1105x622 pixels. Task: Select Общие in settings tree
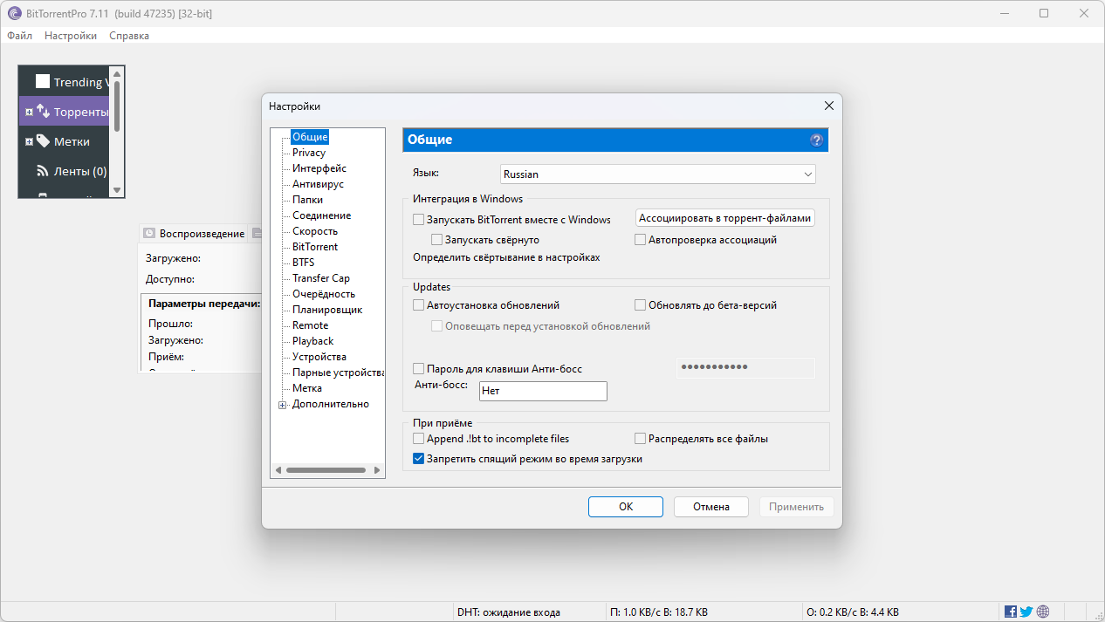310,137
